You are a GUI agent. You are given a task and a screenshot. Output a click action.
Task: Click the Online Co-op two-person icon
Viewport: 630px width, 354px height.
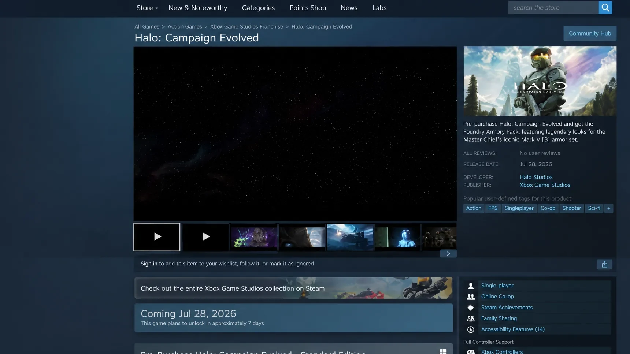tap(471, 297)
